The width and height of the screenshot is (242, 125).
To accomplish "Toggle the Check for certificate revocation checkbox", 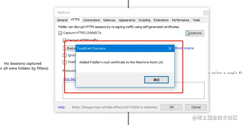I will click(64, 62).
